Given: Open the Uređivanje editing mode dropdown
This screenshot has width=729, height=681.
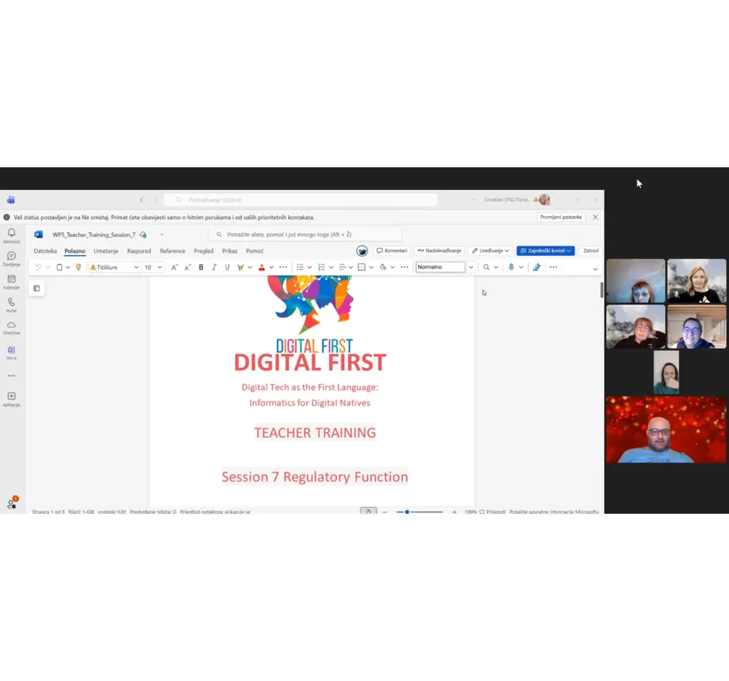Looking at the screenshot, I should 490,251.
